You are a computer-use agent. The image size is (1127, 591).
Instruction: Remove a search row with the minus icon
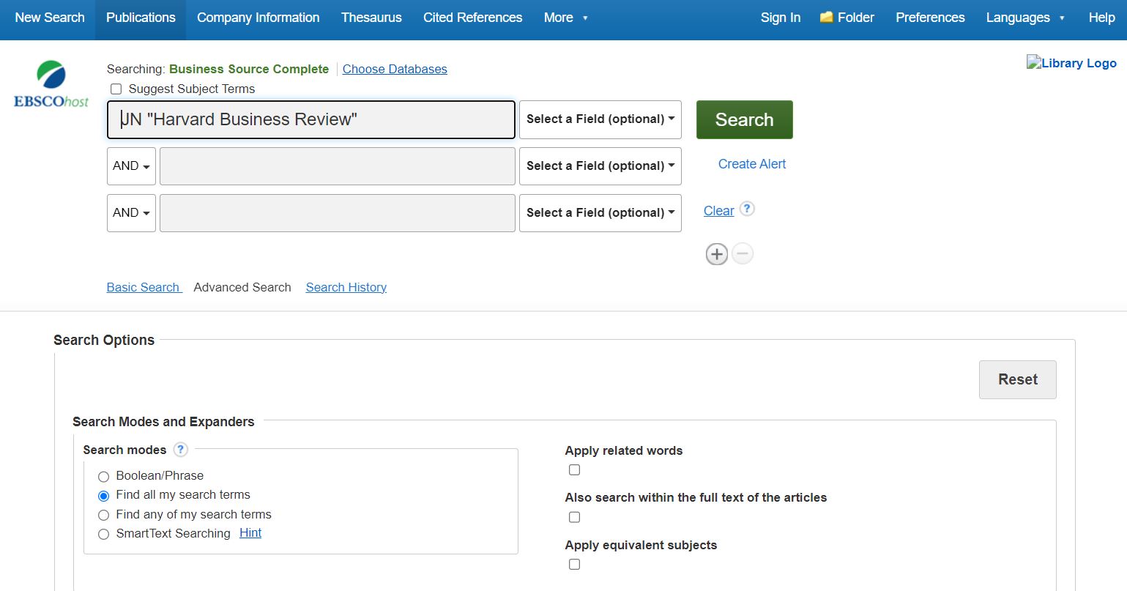(742, 253)
